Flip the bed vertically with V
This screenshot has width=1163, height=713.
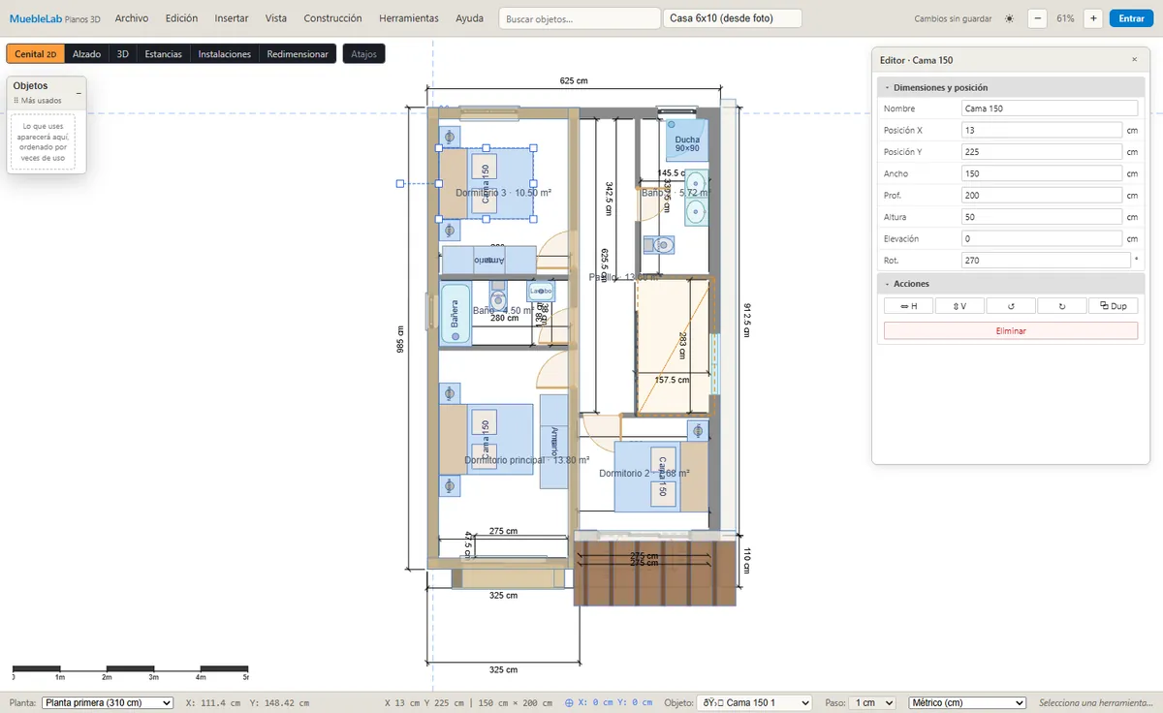pyautogui.click(x=960, y=305)
